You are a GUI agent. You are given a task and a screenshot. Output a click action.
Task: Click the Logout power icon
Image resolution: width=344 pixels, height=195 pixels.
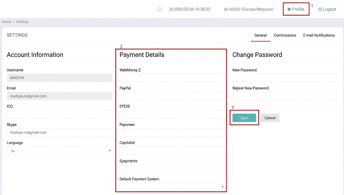coord(320,9)
